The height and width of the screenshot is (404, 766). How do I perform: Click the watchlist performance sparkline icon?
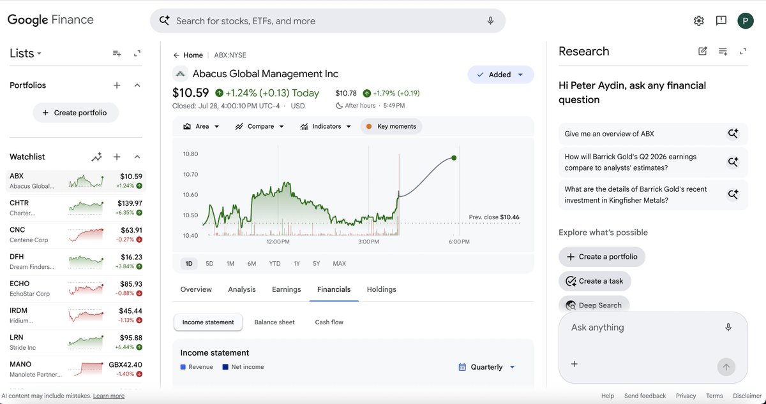pyautogui.click(x=96, y=157)
